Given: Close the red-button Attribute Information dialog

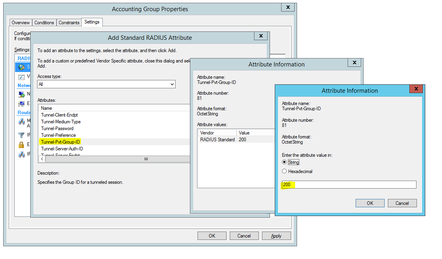Looking at the screenshot, I should pos(416,89).
